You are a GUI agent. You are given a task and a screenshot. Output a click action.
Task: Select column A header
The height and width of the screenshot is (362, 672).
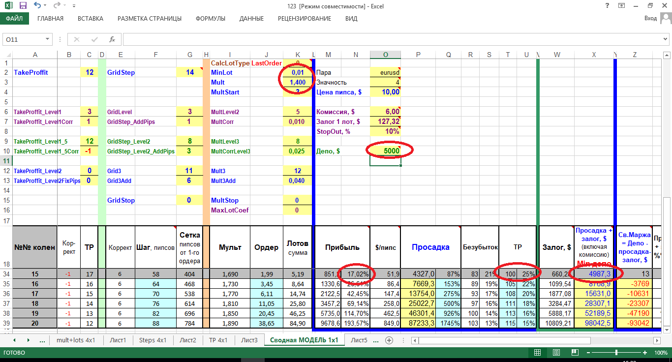coord(34,55)
